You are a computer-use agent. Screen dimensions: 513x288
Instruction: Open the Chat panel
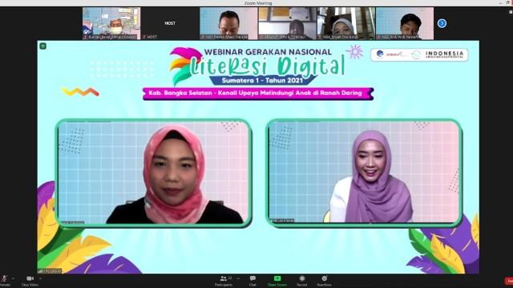252,281
